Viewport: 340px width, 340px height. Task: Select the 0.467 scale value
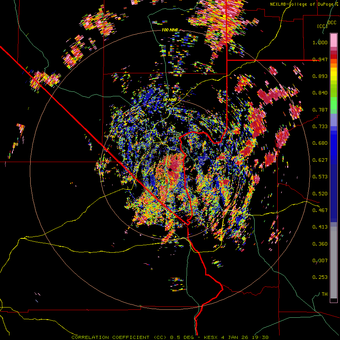[x=320, y=210]
